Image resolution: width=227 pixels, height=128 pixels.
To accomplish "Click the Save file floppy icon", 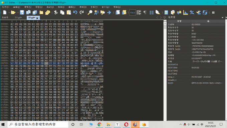I will (x=22, y=12).
